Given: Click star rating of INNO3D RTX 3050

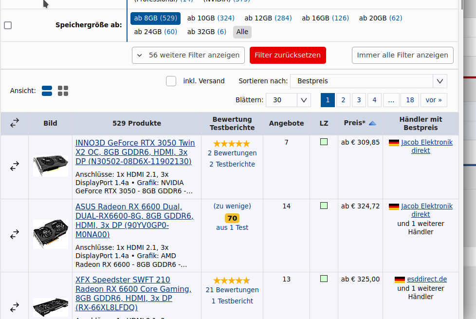Looking at the screenshot, I should [232, 143].
